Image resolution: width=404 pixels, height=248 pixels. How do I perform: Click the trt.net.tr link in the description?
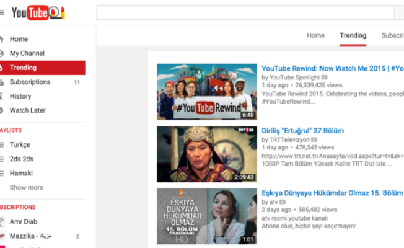tap(333, 156)
